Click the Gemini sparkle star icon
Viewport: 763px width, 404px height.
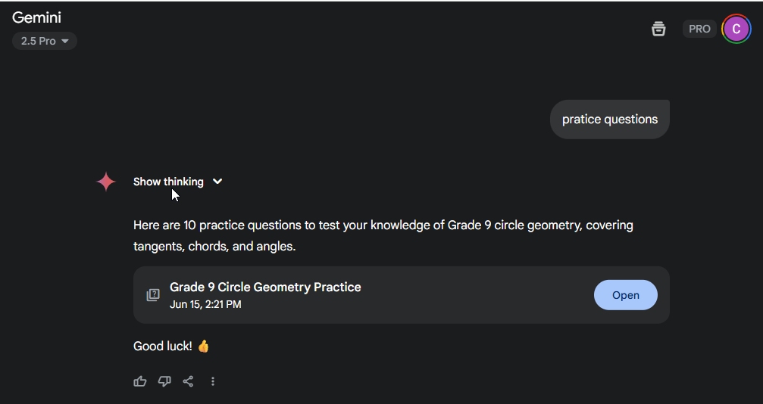pyautogui.click(x=106, y=182)
